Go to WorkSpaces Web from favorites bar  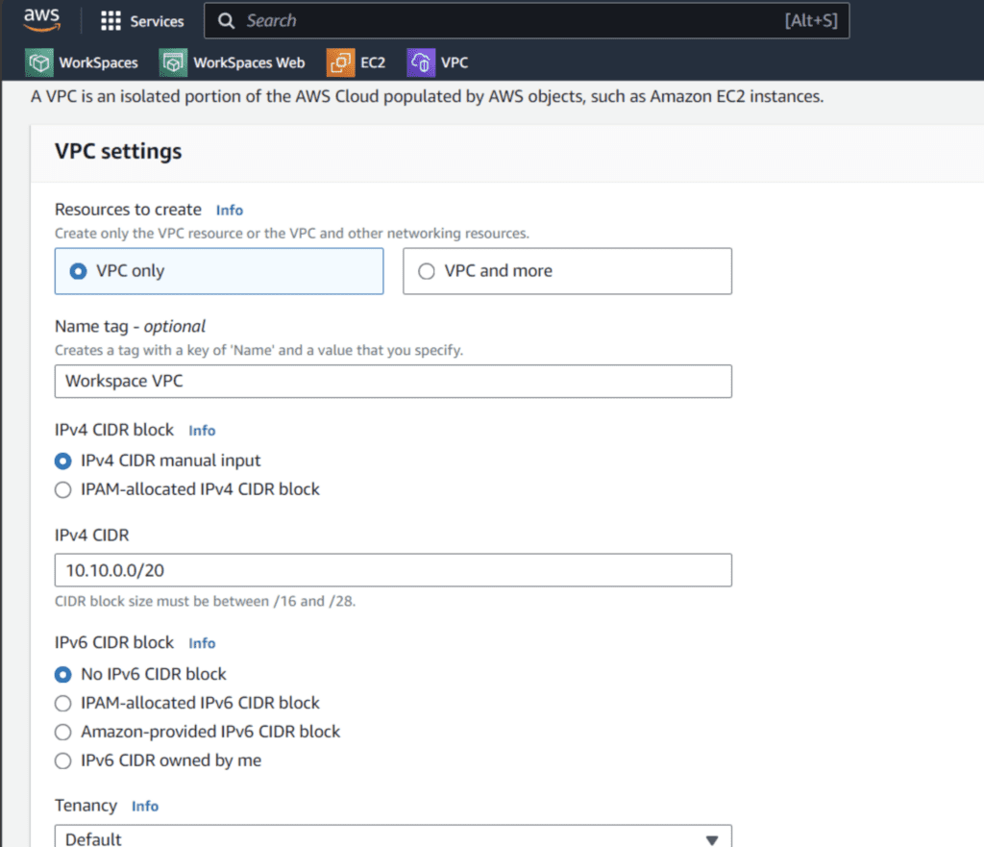click(x=249, y=62)
